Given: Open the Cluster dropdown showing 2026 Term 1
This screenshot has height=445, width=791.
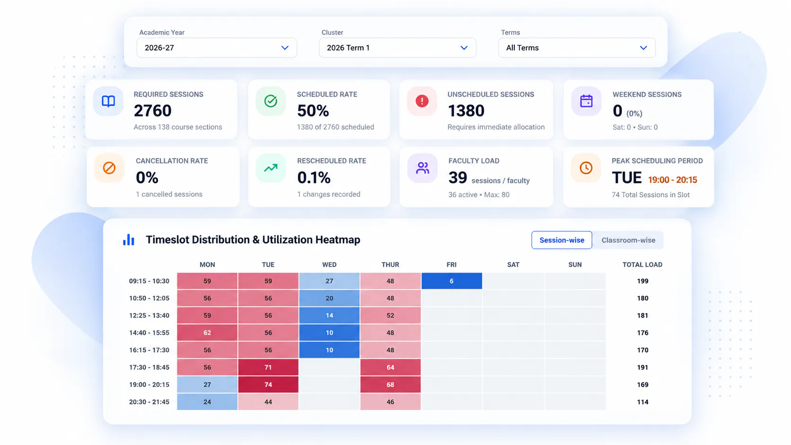Looking at the screenshot, I should [397, 48].
